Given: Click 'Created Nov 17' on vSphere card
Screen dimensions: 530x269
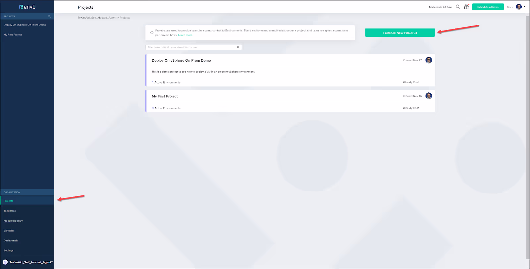Looking at the screenshot, I should (x=412, y=60).
